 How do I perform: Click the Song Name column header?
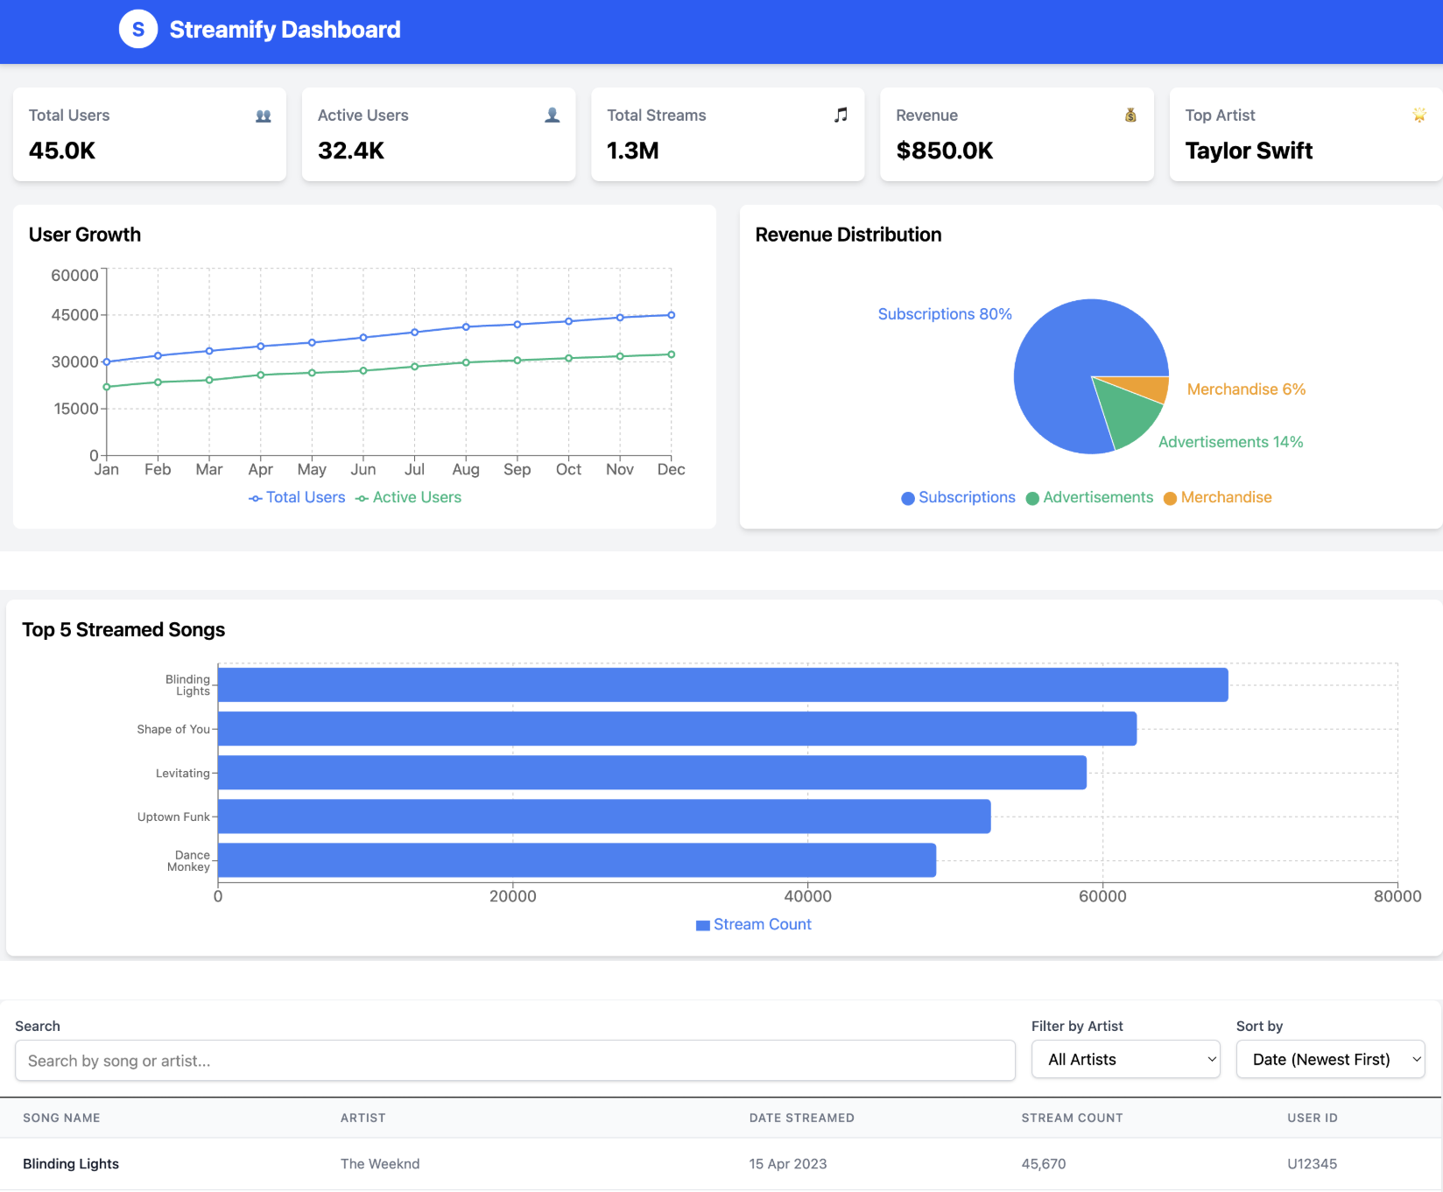[61, 1118]
